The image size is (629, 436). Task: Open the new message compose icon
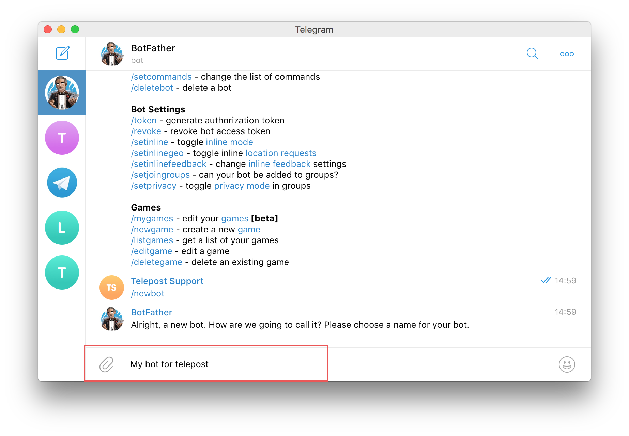pos(62,53)
